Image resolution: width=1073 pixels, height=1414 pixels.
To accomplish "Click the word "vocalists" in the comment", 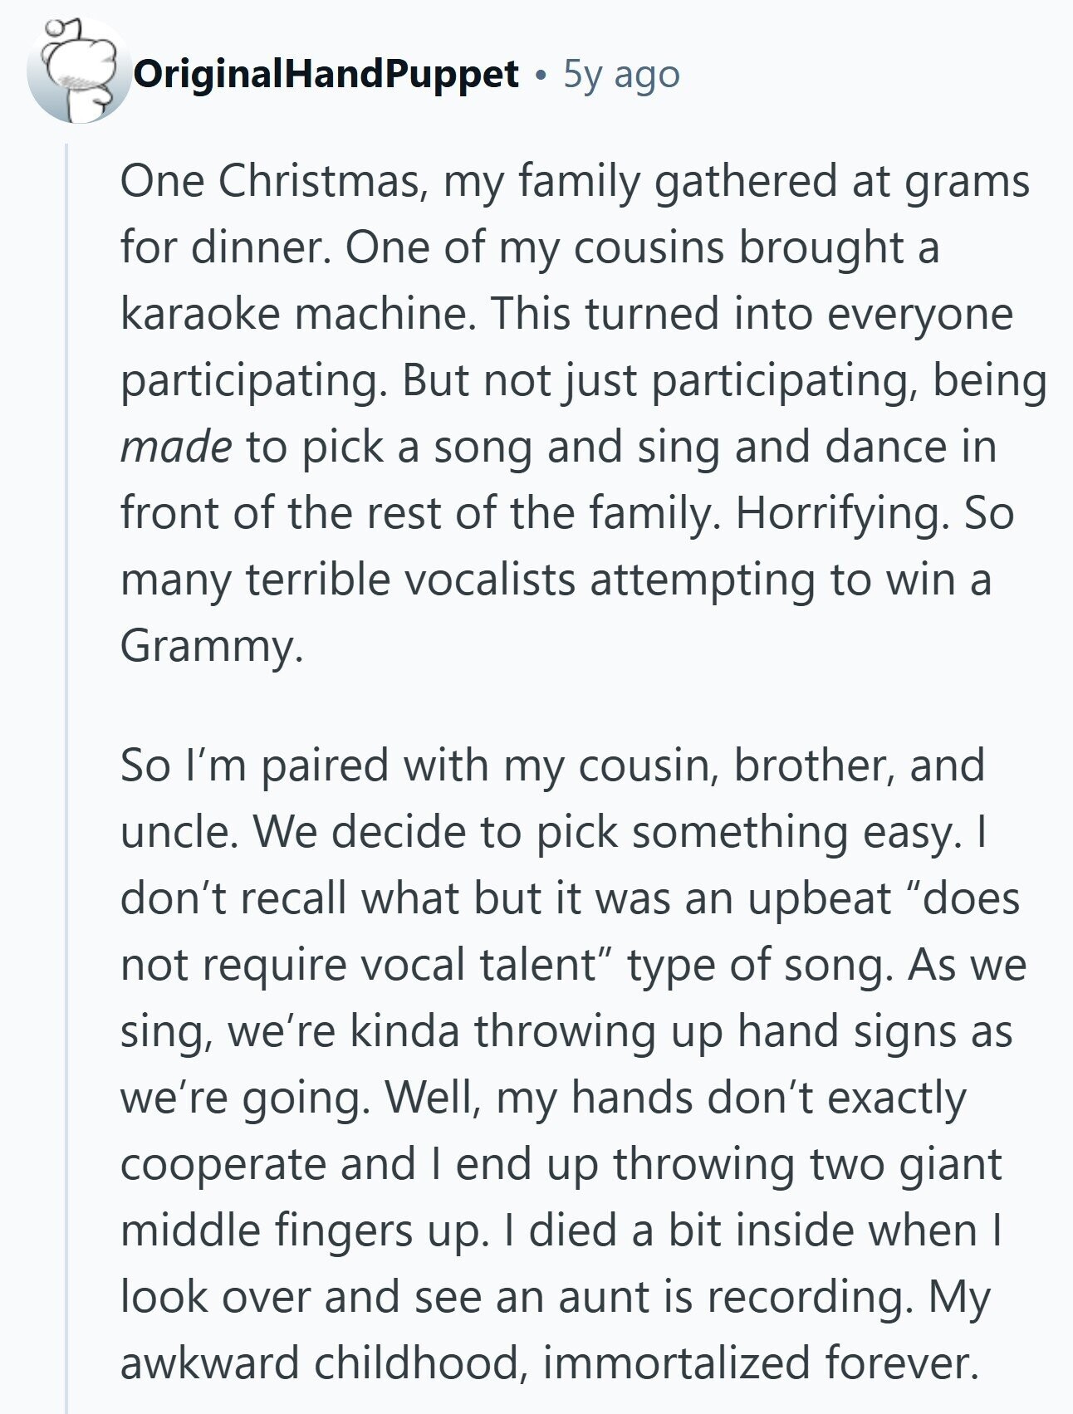I will click(490, 580).
